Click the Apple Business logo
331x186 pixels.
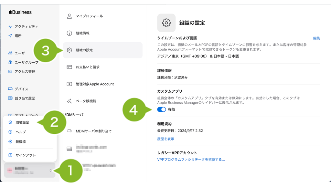tap(20, 12)
